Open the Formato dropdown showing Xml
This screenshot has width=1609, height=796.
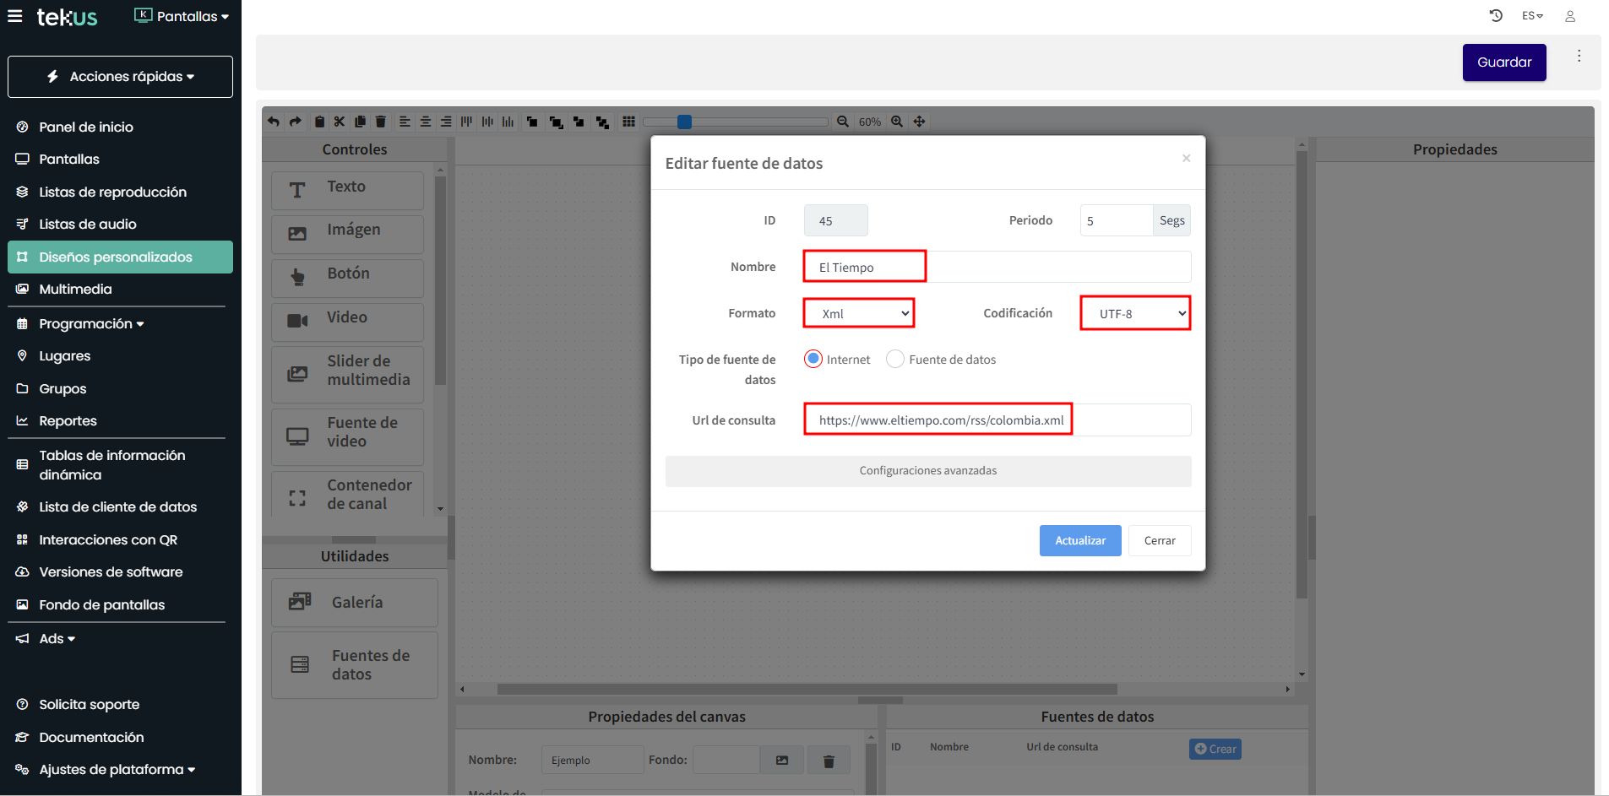click(x=858, y=313)
